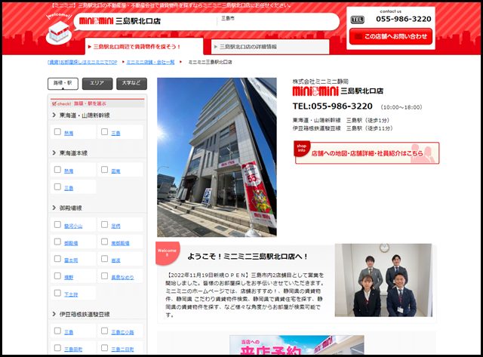Check 函南 station box
The width and height of the screenshot is (483, 357).
105,170
